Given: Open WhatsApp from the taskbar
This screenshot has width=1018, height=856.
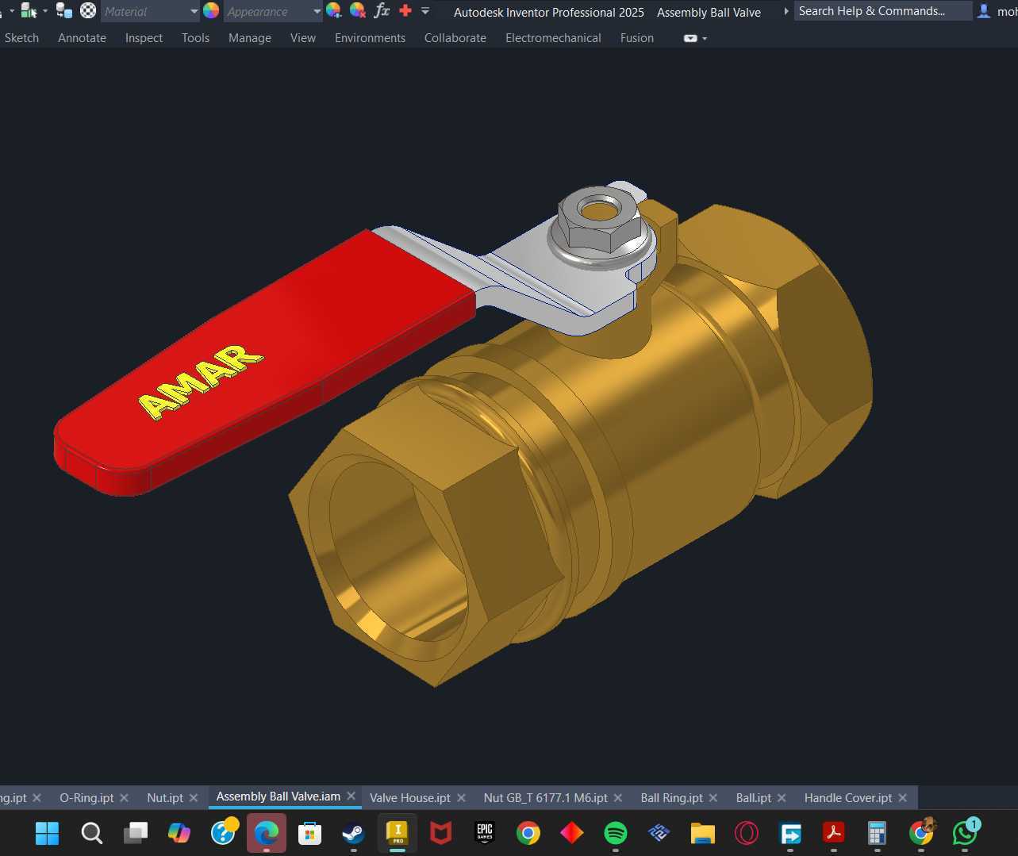Looking at the screenshot, I should pyautogui.click(x=966, y=833).
